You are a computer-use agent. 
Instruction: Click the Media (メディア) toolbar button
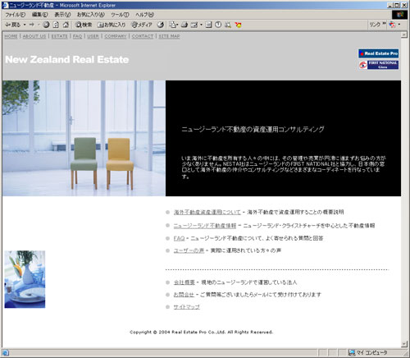click(x=142, y=25)
